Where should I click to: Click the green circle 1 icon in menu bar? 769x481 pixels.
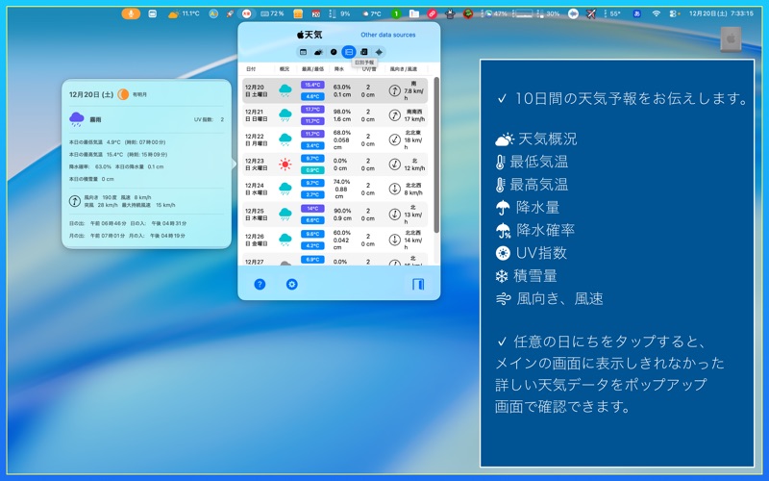(395, 13)
